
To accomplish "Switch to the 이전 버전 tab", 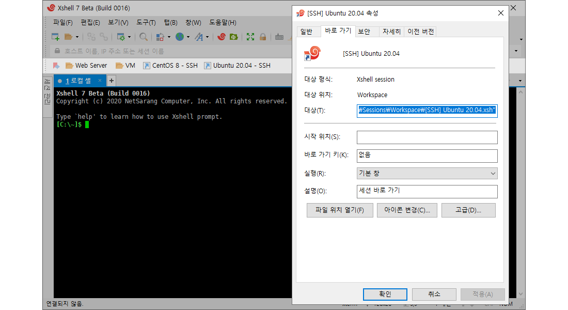I will (420, 32).
